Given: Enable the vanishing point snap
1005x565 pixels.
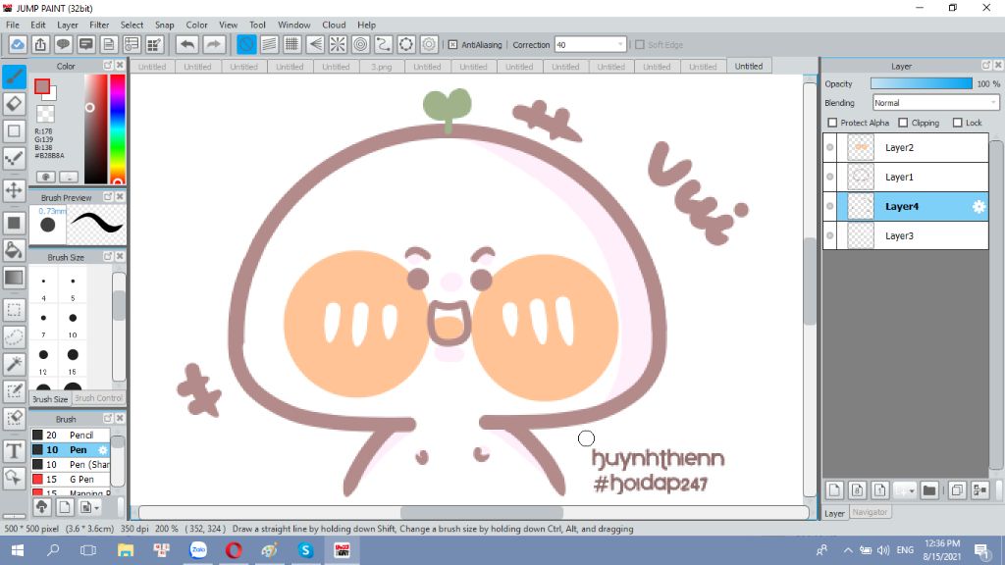Looking at the screenshot, I should 315,45.
